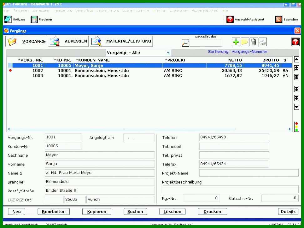Image resolution: width=304 pixels, height=228 pixels.
Task: Click the Bearbeiten button
Action: [54, 211]
